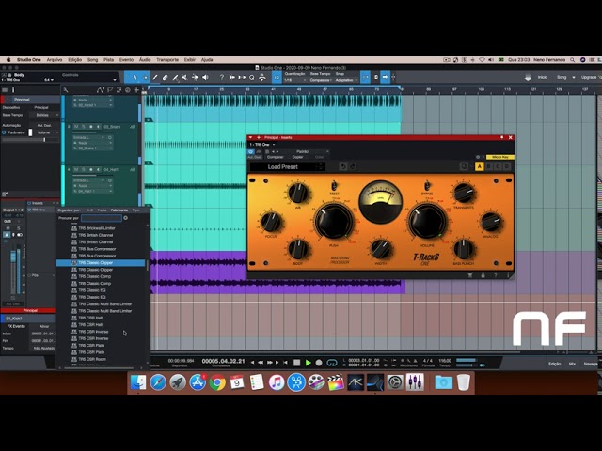Open the Base Tempo Compassos dropdown

pos(321,80)
